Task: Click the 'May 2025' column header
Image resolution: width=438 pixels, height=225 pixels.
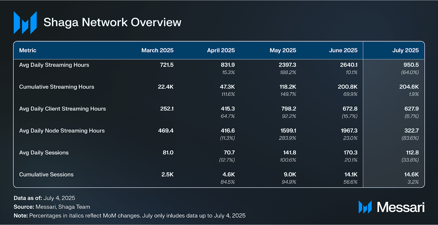Action: (x=283, y=50)
